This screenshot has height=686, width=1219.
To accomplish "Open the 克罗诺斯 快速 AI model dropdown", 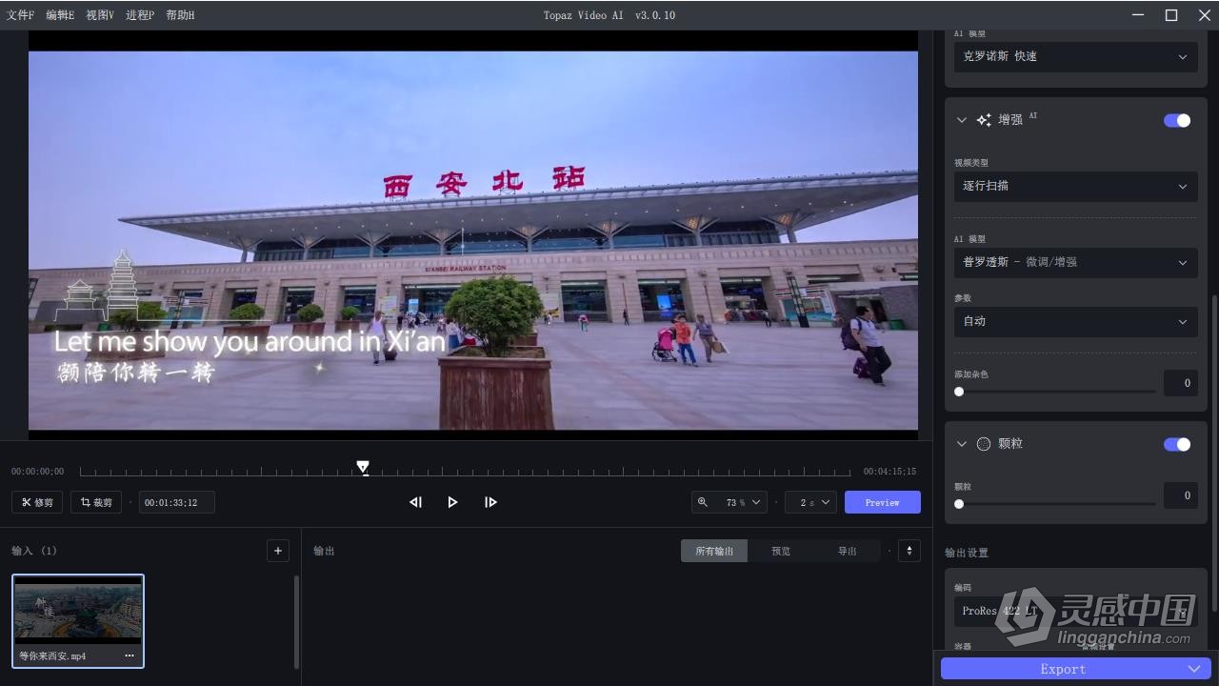I will (x=1075, y=56).
